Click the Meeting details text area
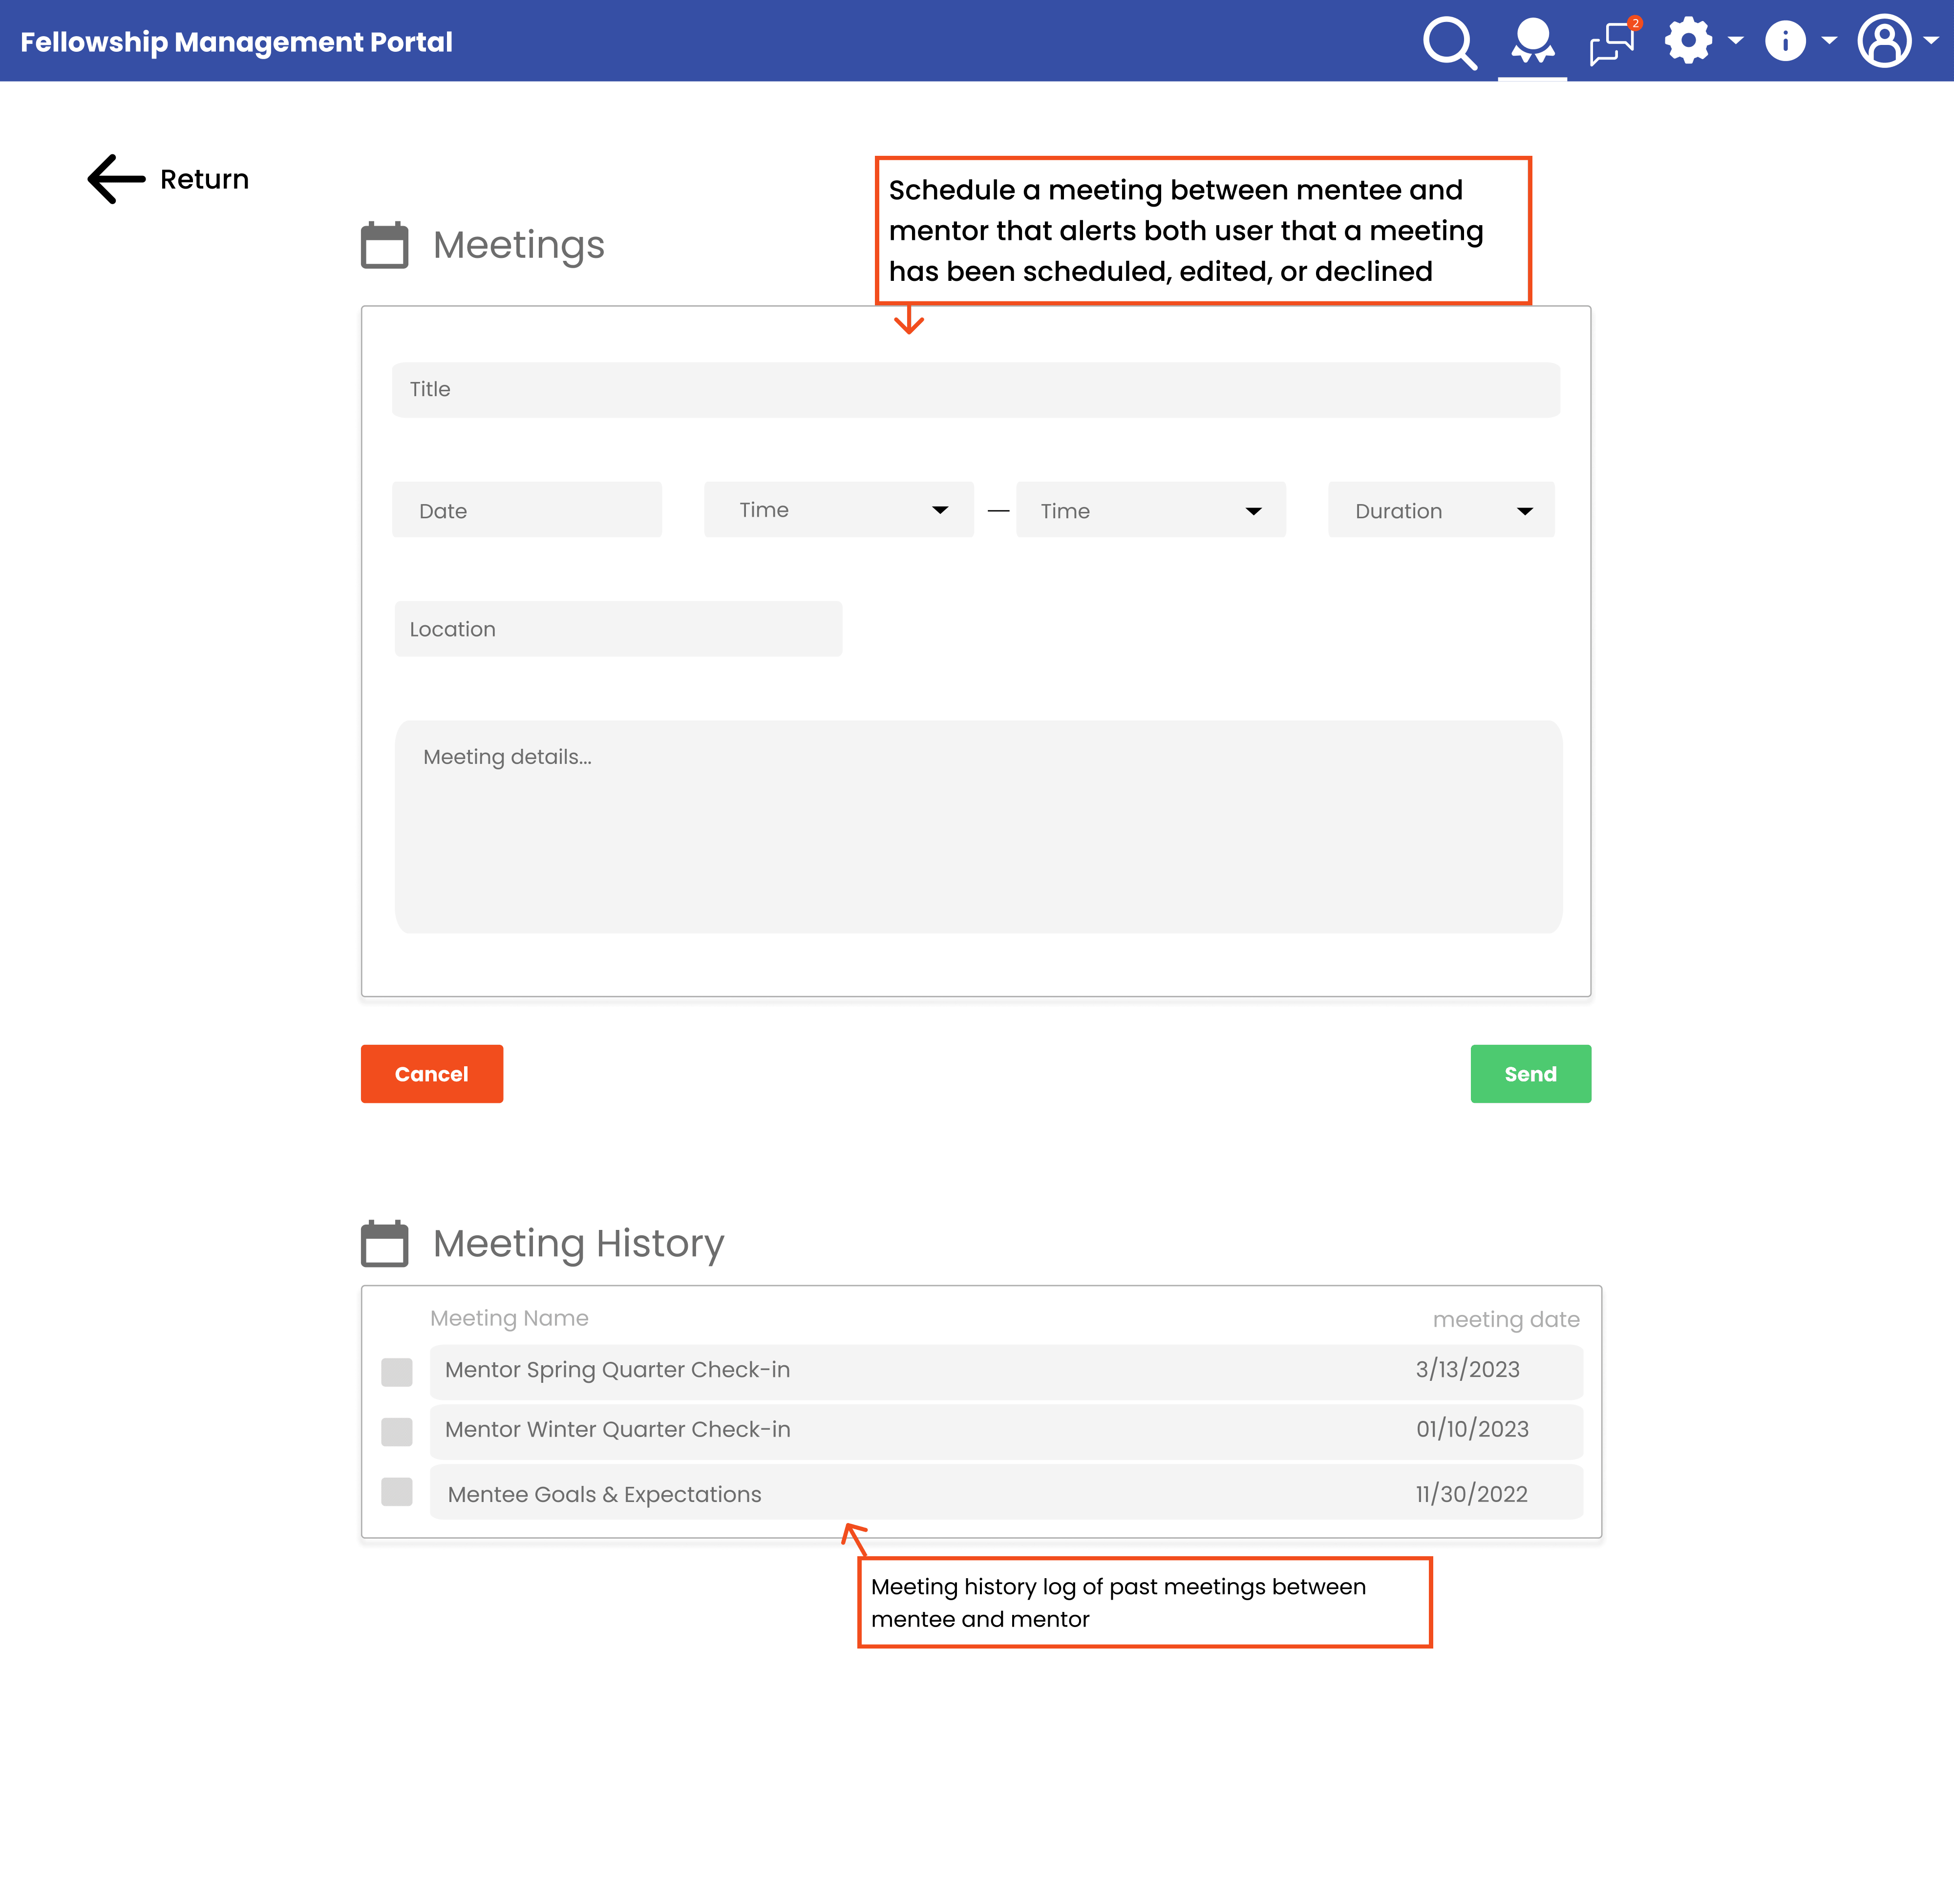 [978, 826]
